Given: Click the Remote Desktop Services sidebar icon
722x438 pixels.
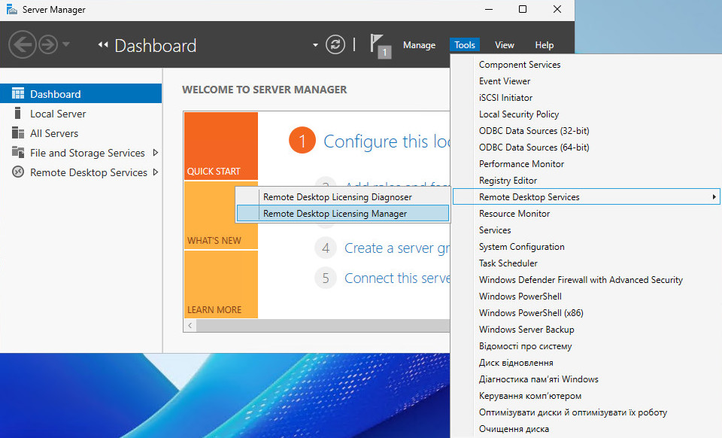Looking at the screenshot, I should (18, 172).
